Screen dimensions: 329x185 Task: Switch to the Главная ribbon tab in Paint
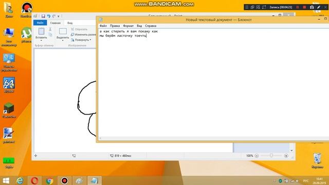click(x=56, y=23)
